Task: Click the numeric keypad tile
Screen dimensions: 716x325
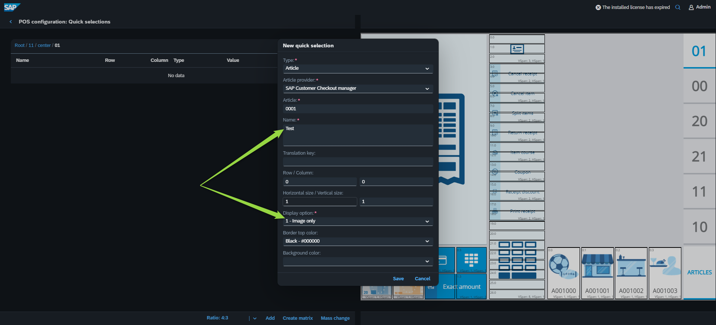Action: tap(471, 260)
